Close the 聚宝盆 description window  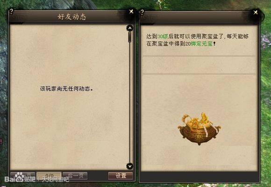(256, 12)
